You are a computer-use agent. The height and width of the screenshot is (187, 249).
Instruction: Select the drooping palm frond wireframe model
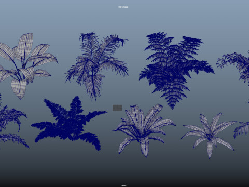click(96, 66)
